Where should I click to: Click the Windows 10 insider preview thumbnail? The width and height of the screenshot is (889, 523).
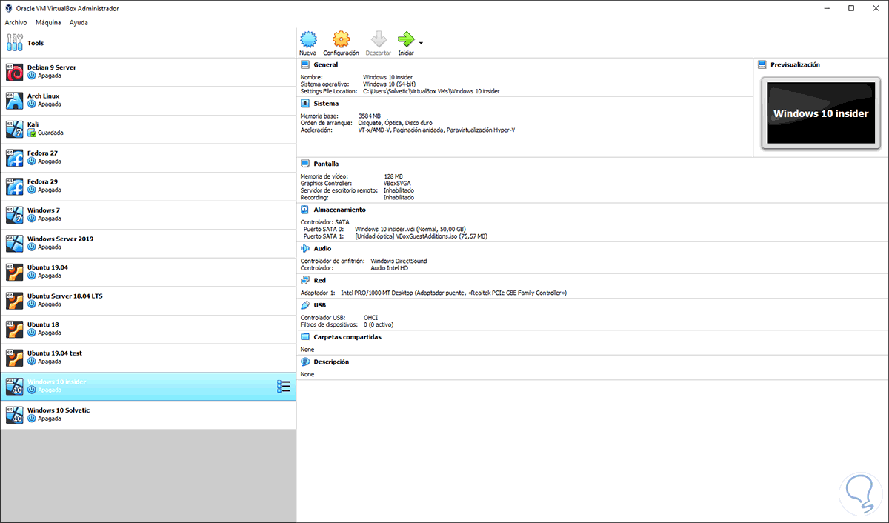pyautogui.click(x=820, y=114)
